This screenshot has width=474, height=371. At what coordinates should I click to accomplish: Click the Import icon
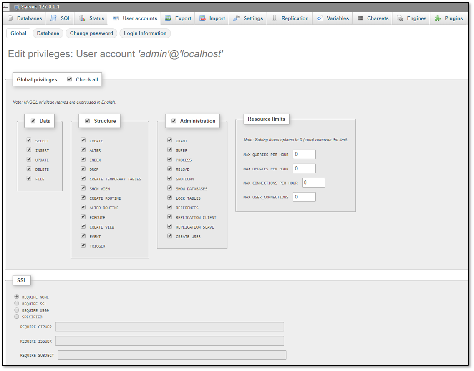click(x=202, y=18)
